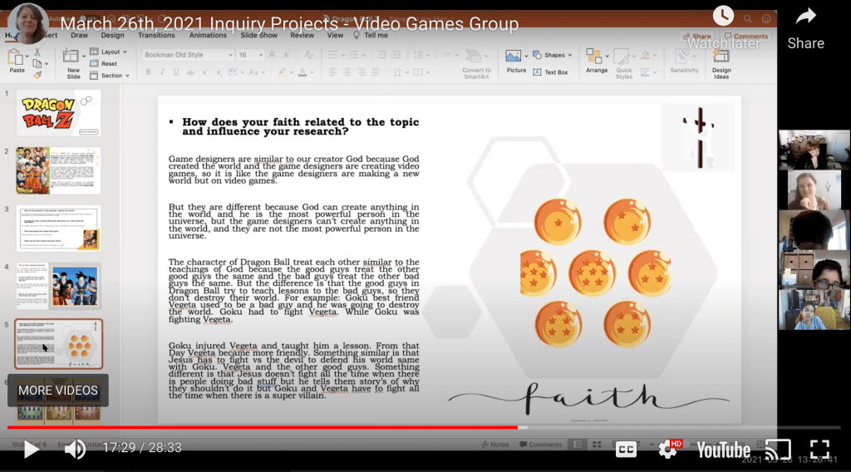The image size is (851, 472).
Task: Toggle closed captions CC button
Action: pos(626,450)
